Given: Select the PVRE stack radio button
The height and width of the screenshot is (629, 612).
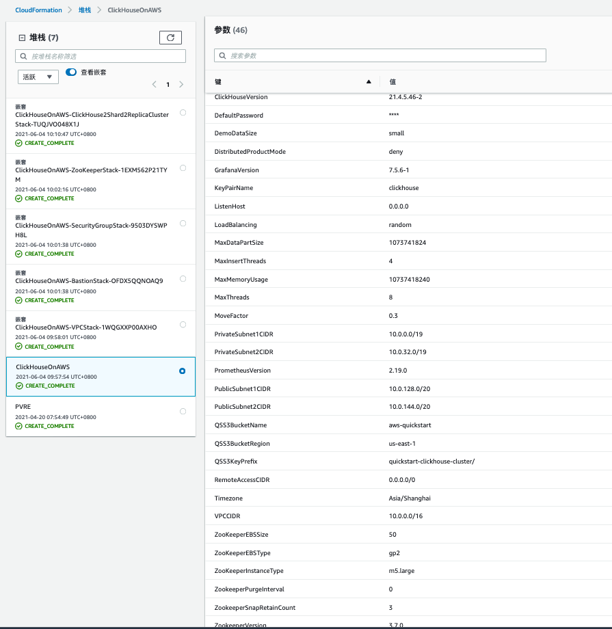Looking at the screenshot, I should [183, 411].
